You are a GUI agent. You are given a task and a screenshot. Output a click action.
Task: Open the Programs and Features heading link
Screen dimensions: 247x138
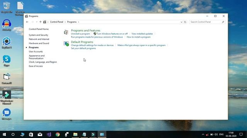(86, 30)
